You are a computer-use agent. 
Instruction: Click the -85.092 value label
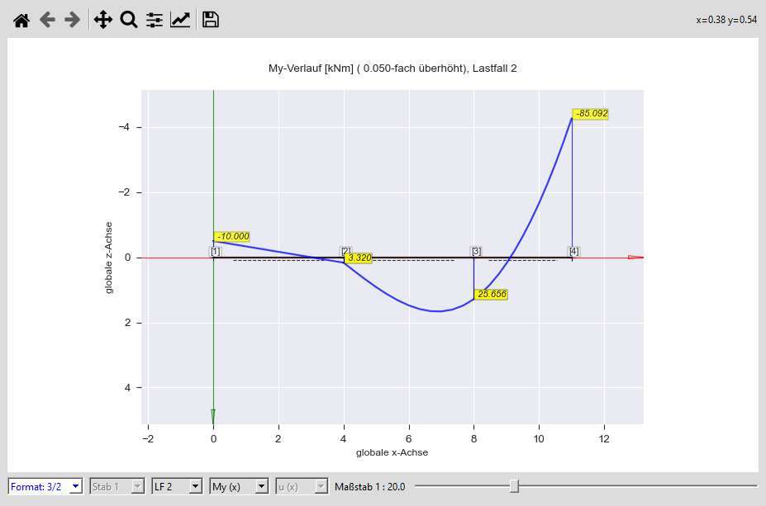[x=592, y=114]
